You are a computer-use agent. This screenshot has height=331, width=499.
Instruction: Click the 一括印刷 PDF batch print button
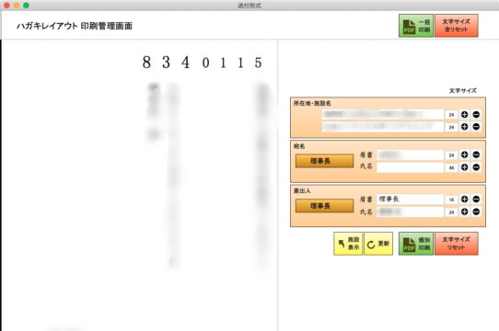(416, 26)
